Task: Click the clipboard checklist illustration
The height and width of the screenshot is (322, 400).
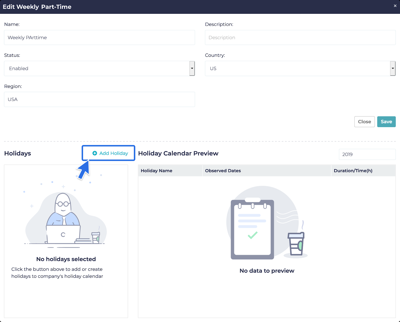Action: coord(252,229)
